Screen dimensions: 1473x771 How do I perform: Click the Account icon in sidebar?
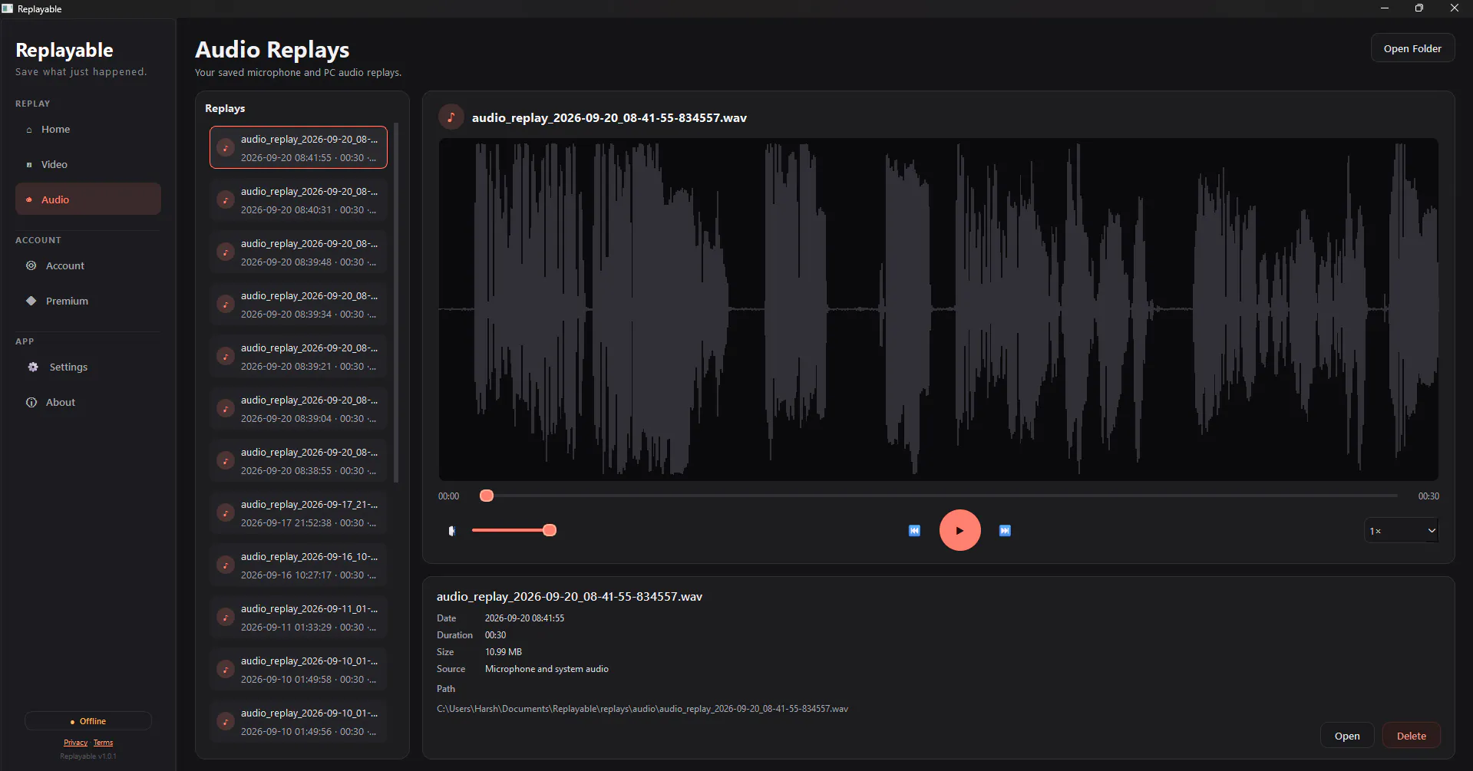pos(31,265)
